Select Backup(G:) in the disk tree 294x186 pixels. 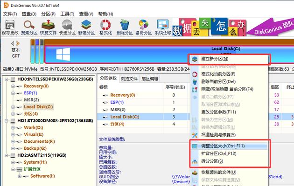(35, 148)
